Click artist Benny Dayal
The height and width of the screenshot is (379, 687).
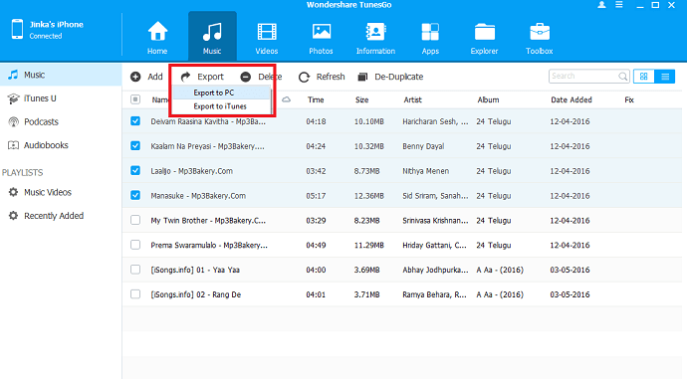coord(423,146)
